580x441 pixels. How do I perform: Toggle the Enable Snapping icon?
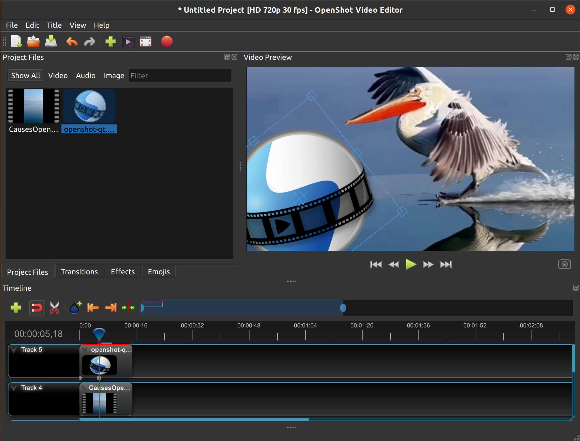tap(37, 308)
